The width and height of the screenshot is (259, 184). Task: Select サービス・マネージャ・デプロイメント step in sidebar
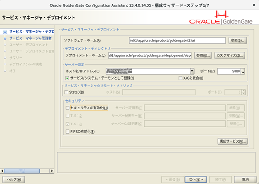click(32, 32)
